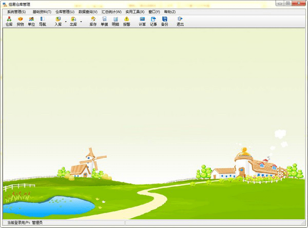The width and height of the screenshot is (308, 228).
Task: Click the 备份 backup toolbar icon
Action: pyautogui.click(x=165, y=22)
